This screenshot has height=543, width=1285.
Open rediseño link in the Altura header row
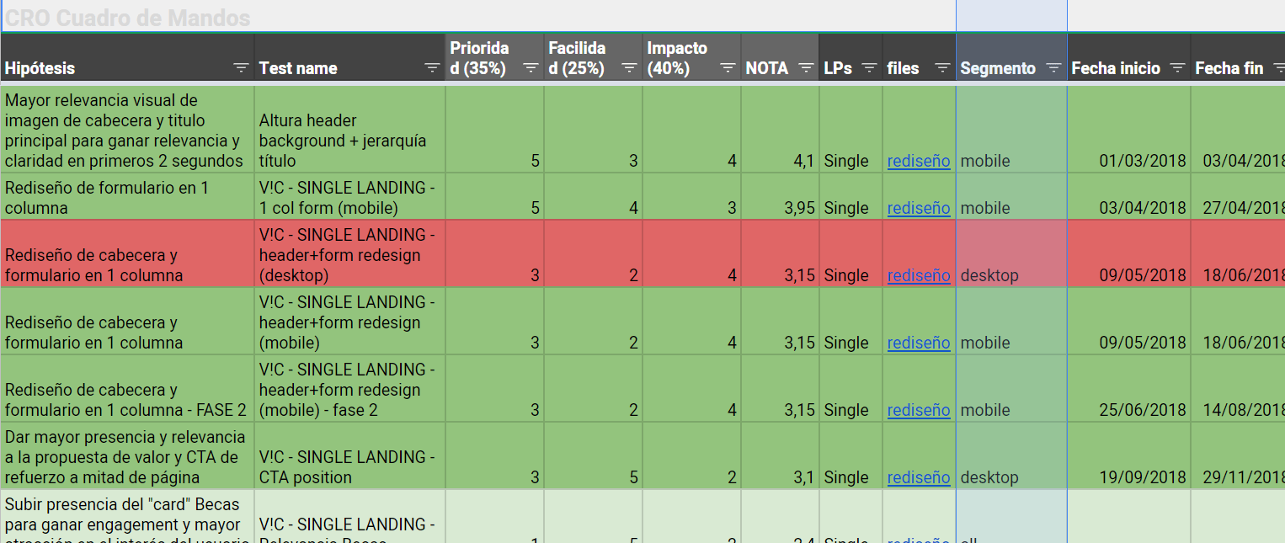pos(919,161)
